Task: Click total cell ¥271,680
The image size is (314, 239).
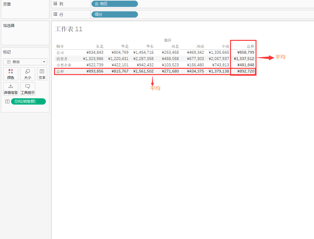Action: (x=170, y=71)
